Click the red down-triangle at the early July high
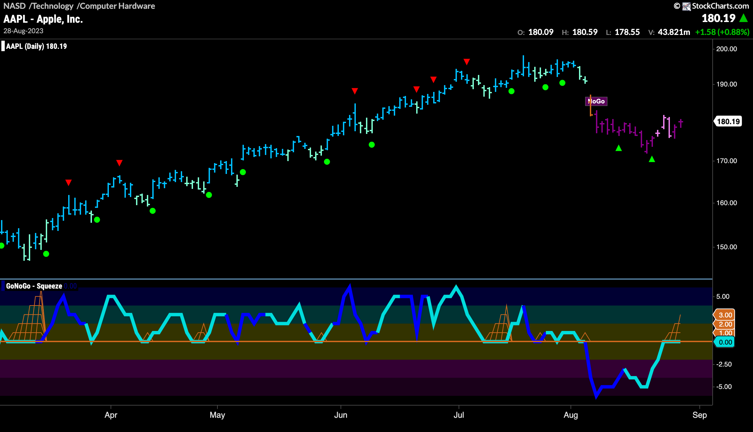 click(467, 62)
